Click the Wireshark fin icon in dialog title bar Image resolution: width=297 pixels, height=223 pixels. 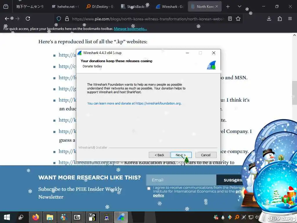[80, 53]
